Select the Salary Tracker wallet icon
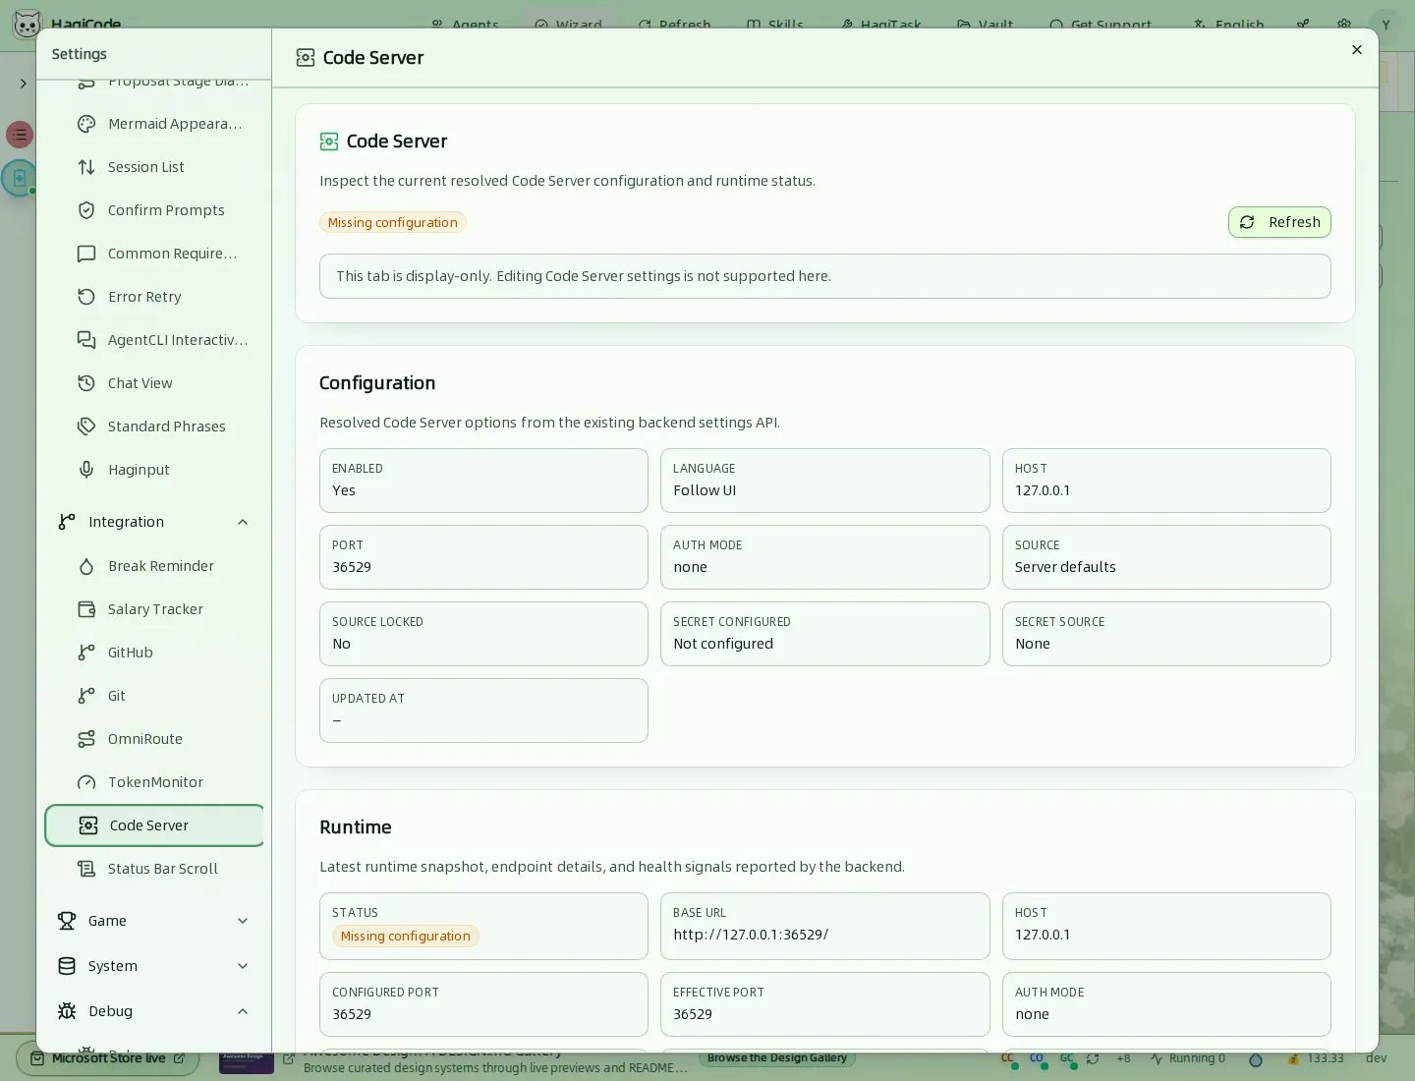1415x1081 pixels. [86, 609]
